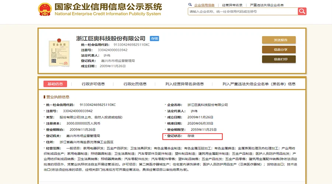Click the English title National Enterprise Credit Information
The height and width of the screenshot is (184, 332).
pyautogui.click(x=108, y=14)
